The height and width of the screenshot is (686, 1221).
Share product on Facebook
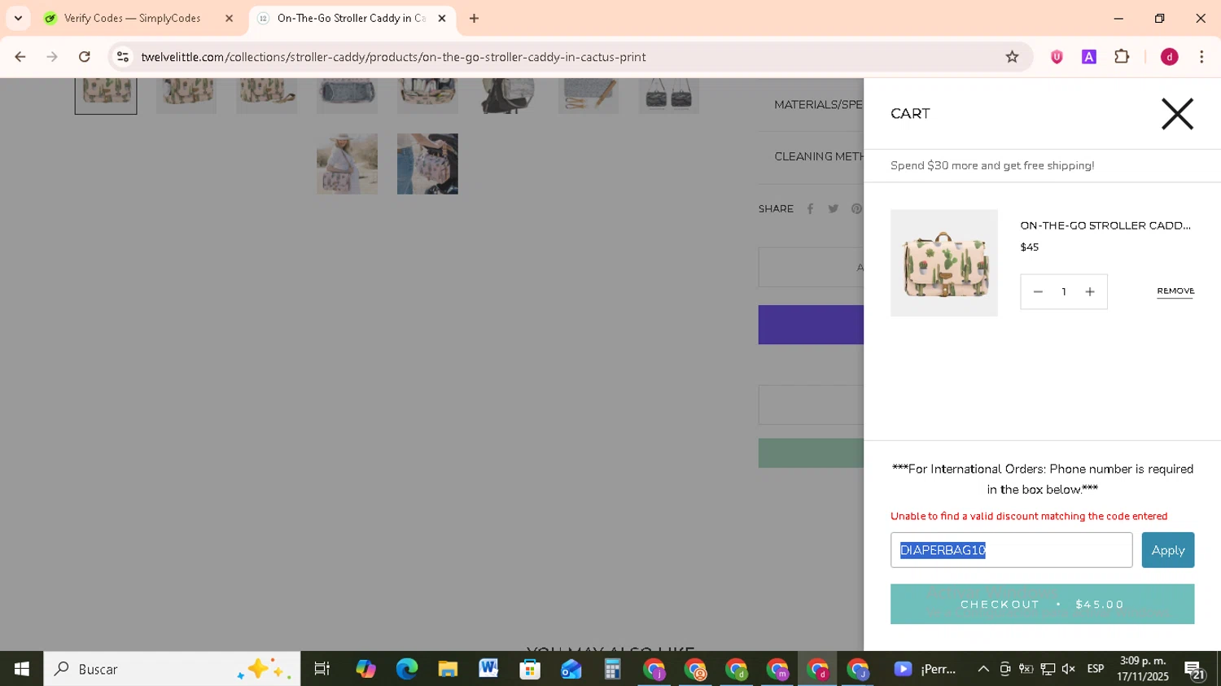pos(810,208)
